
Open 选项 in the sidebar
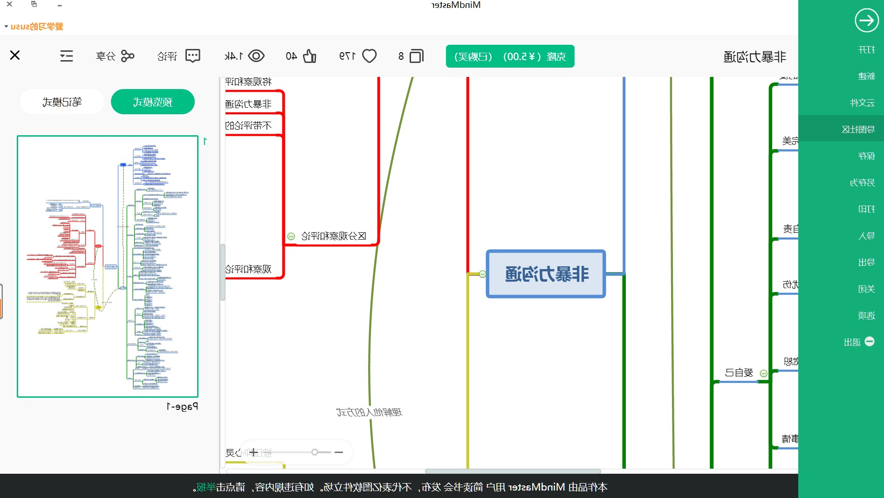point(866,315)
